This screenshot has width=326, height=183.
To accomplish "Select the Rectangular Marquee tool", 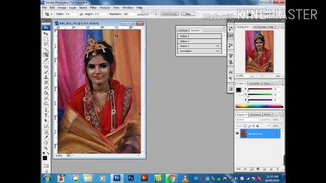I will (x=46, y=39).
